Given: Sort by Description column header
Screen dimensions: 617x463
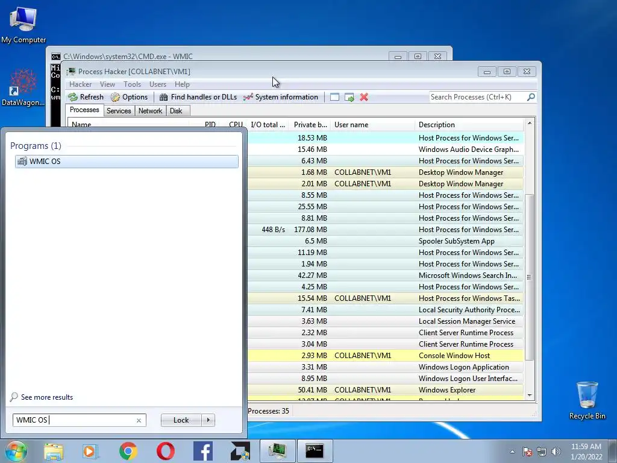Looking at the screenshot, I should [469, 125].
